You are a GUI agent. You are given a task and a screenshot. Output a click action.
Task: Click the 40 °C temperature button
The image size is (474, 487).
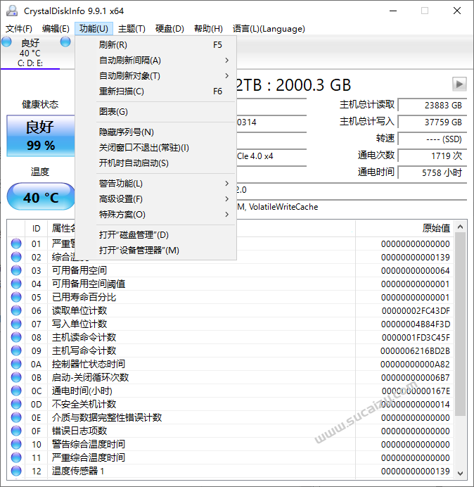click(41, 196)
